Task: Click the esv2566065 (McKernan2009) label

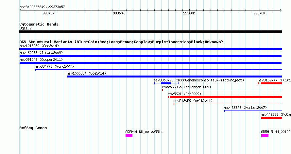Action: pos(186,87)
